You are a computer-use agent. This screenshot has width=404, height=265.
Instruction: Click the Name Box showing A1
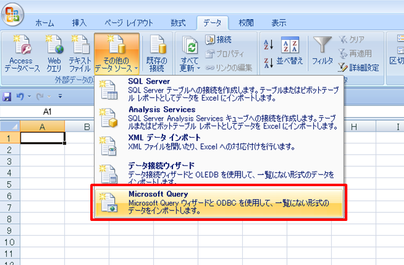(x=47, y=112)
